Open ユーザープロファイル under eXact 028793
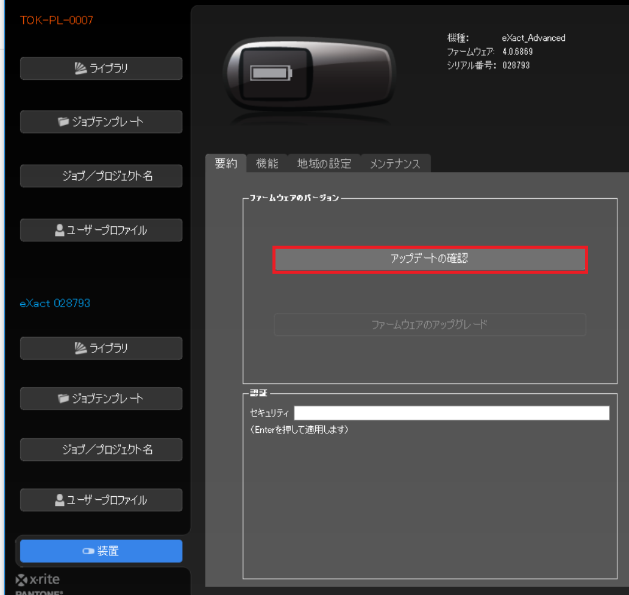 (x=101, y=500)
